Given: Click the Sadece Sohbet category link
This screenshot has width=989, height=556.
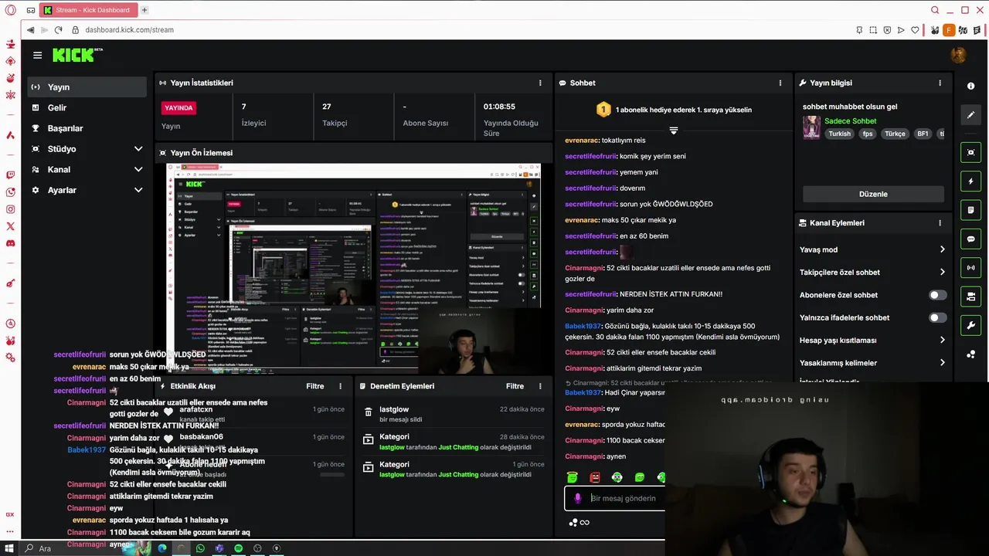Looking at the screenshot, I should 850,121.
